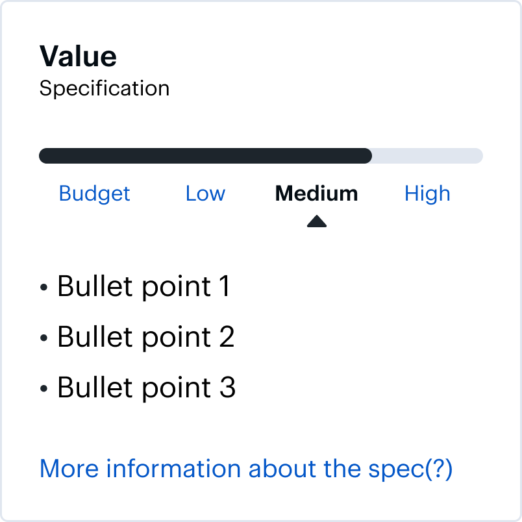
Task: Click the rounded tip where dark fill ends
Action: pos(367,156)
